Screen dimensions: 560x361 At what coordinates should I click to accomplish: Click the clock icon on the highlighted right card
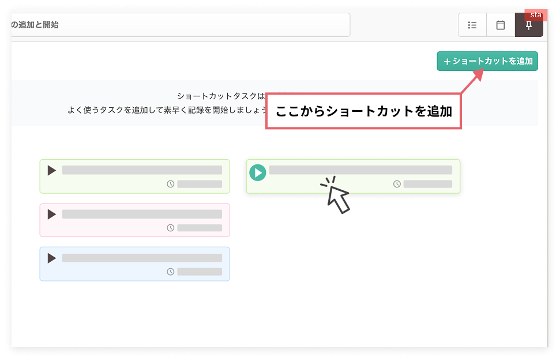[397, 185]
